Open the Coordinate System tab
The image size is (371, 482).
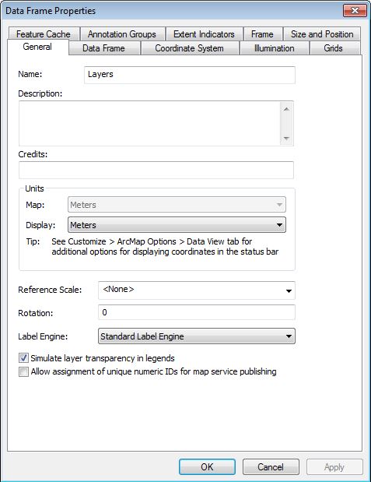click(190, 48)
